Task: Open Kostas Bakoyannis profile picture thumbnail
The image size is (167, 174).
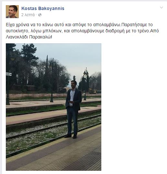Action: (x=12, y=12)
